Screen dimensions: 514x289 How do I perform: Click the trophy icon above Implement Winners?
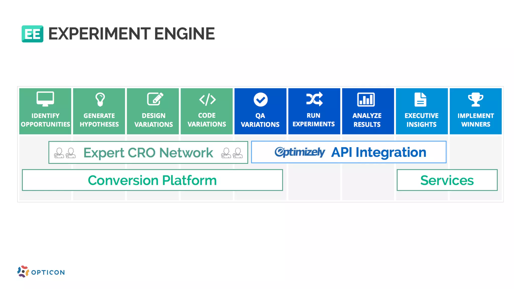click(x=476, y=99)
